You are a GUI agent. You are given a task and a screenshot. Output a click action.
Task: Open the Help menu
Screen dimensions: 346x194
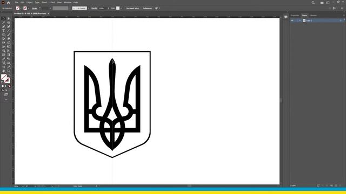pyautogui.click(x=76, y=2)
